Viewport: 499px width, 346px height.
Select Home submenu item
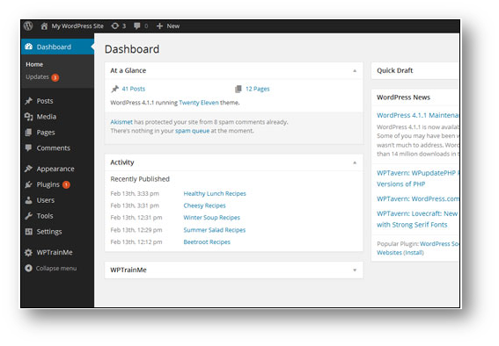(34, 64)
